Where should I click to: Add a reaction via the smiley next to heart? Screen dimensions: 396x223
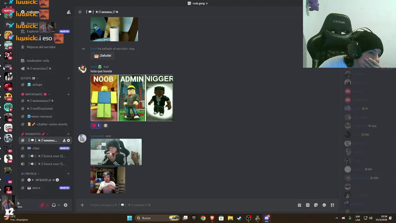point(105,125)
